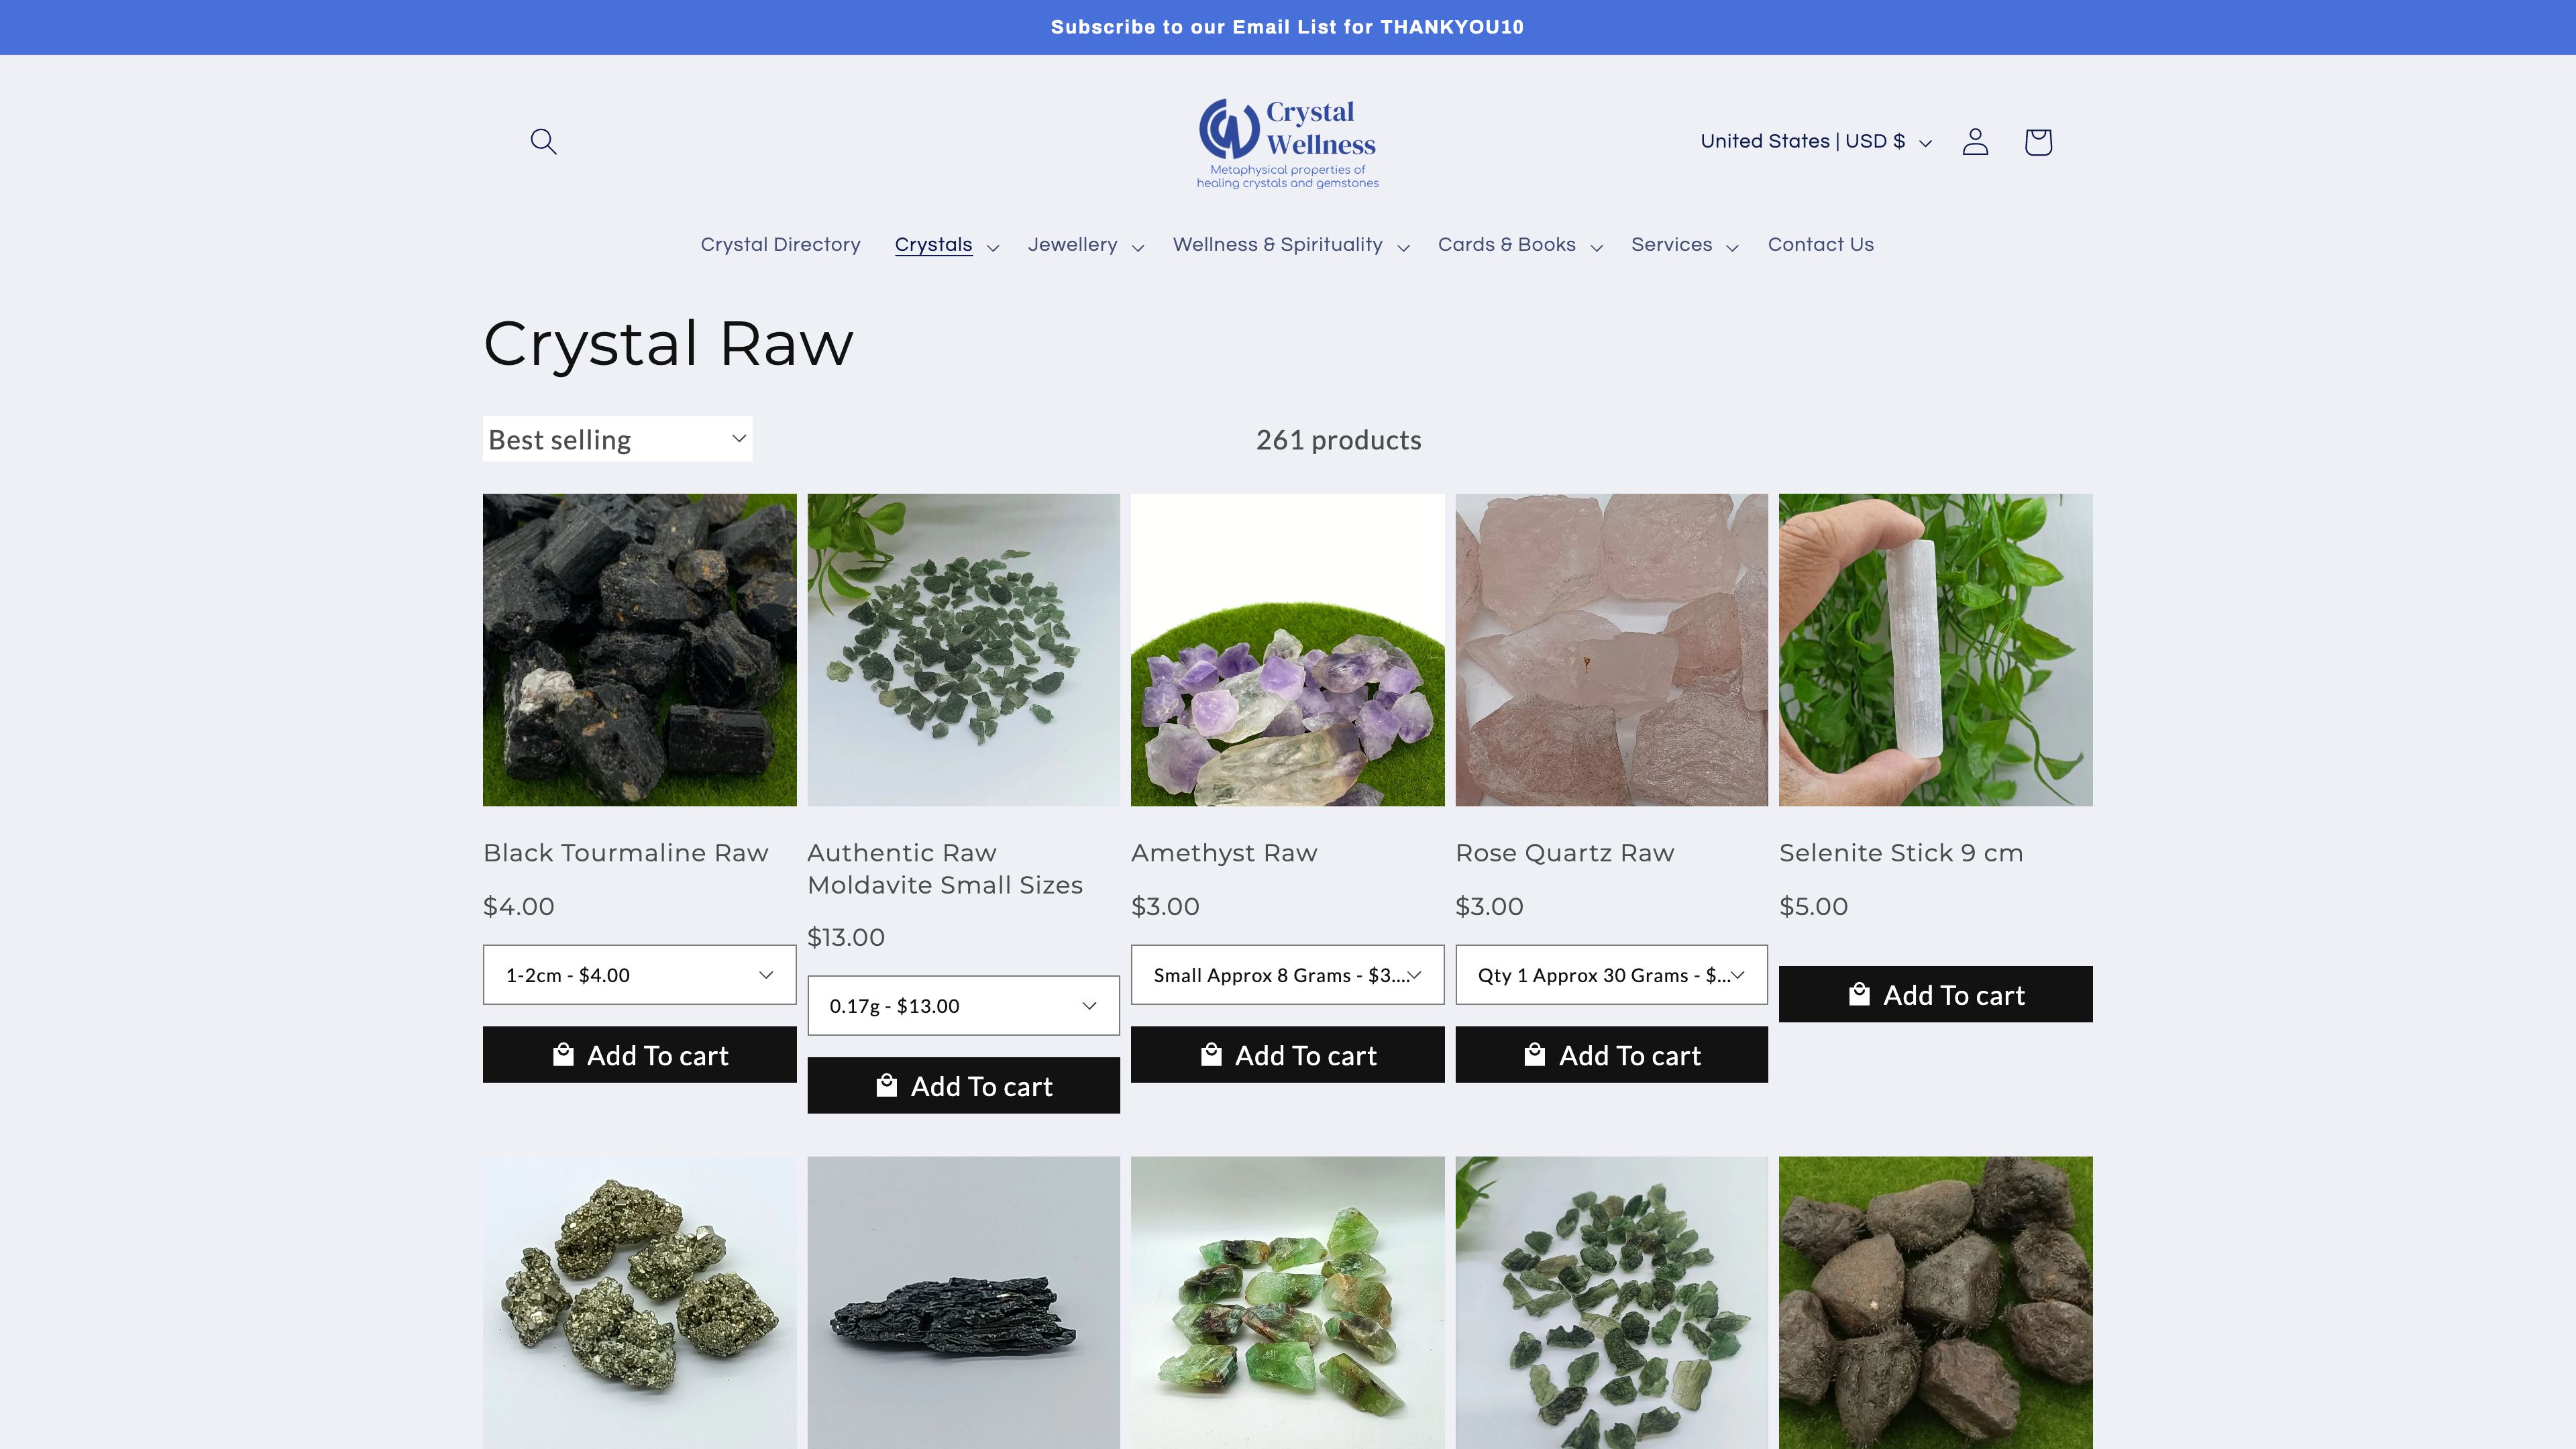The width and height of the screenshot is (2576, 1449).
Task: Select the Crystals navigation item
Action: (x=933, y=245)
